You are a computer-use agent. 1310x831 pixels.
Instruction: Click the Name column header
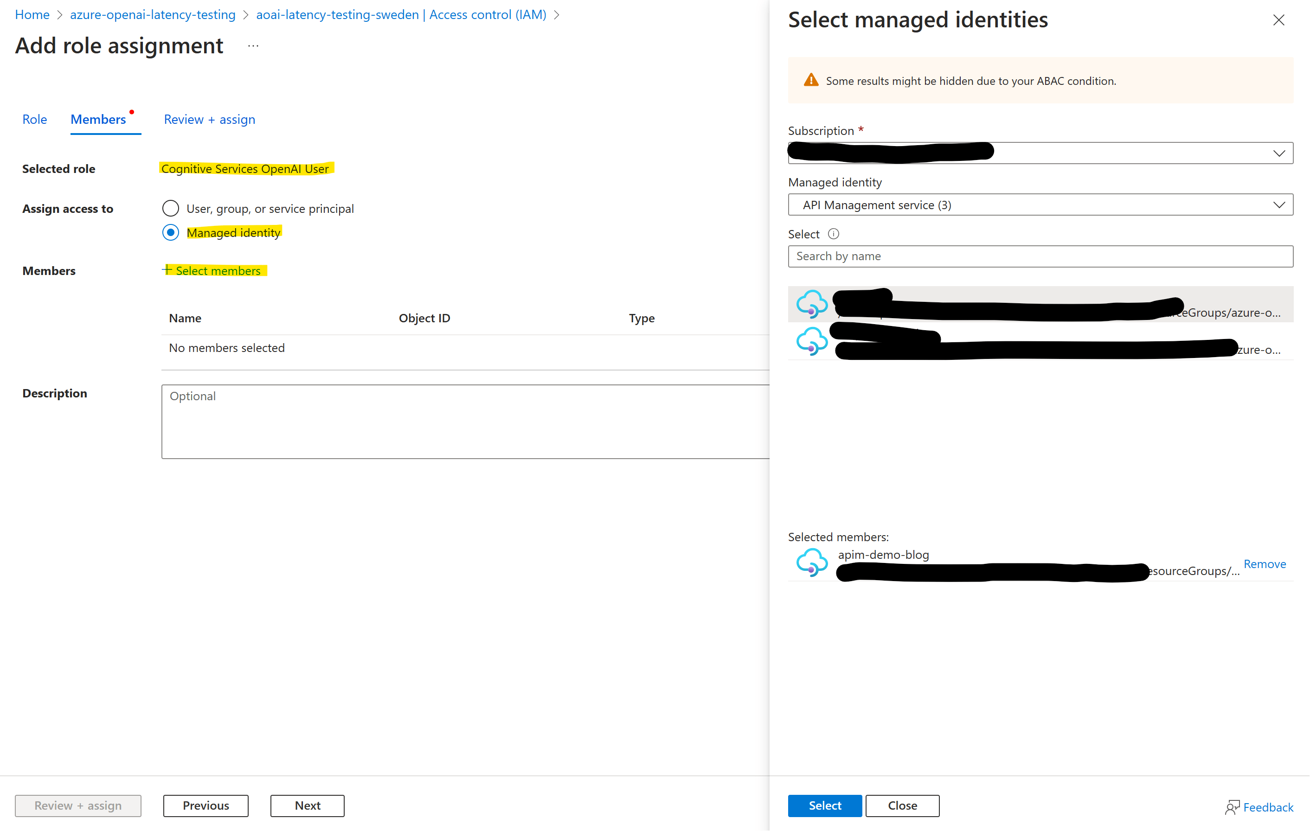(x=185, y=318)
